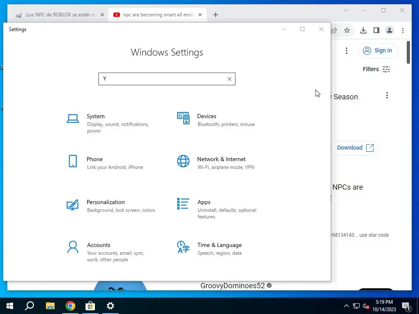This screenshot has height=314, width=419.
Task: Open the video options menu next to Season
Action: (387, 95)
